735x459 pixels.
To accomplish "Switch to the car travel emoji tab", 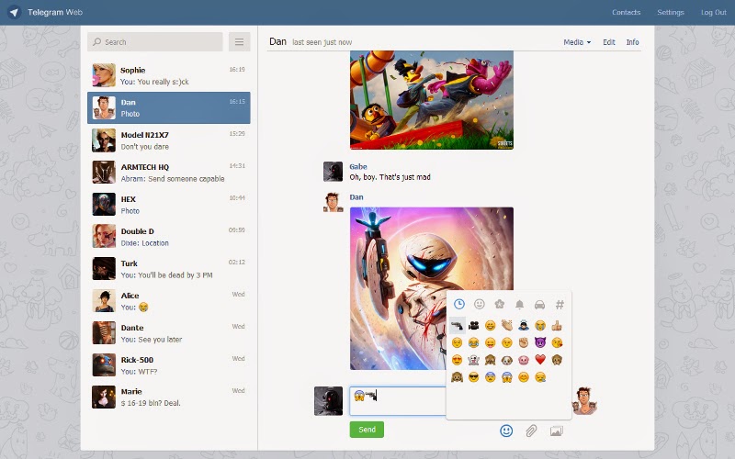I will (x=539, y=305).
